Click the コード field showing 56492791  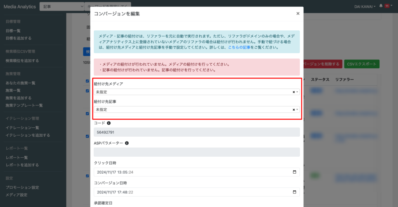click(x=197, y=132)
